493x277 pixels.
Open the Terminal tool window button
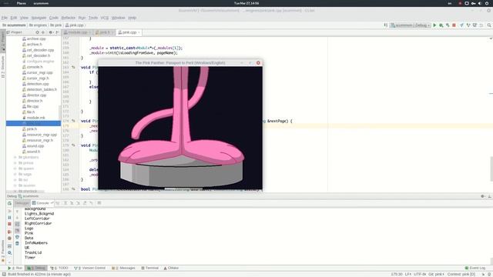point(149,268)
